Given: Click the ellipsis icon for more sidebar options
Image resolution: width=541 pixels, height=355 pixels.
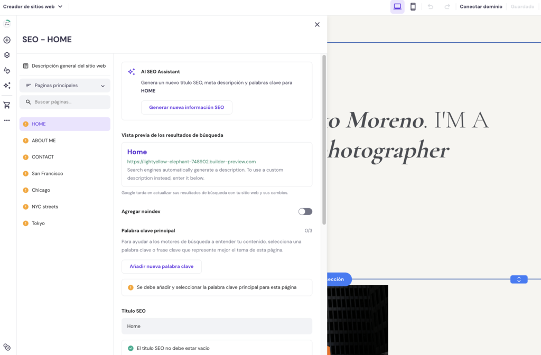Looking at the screenshot, I should coord(7,120).
